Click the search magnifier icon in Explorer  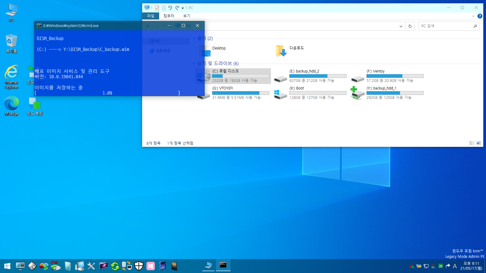click(x=475, y=26)
